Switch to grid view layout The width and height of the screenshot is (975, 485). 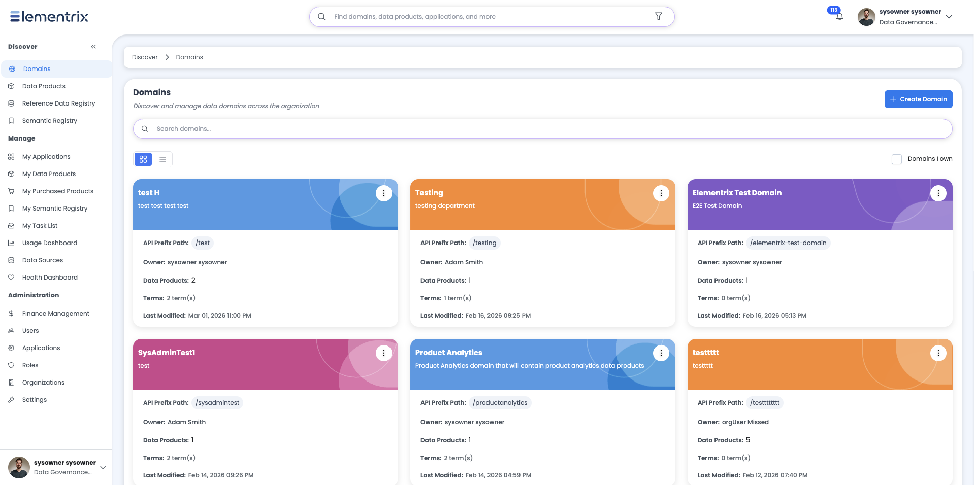tap(143, 159)
